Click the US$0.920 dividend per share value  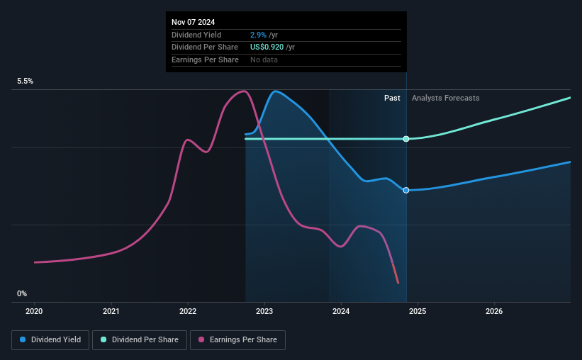click(x=267, y=47)
